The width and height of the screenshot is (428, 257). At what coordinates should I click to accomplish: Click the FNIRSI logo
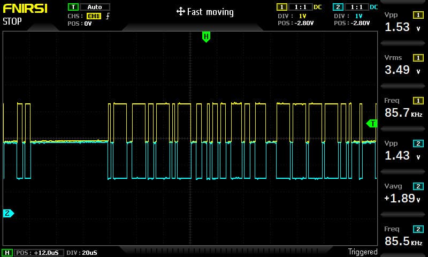24,9
